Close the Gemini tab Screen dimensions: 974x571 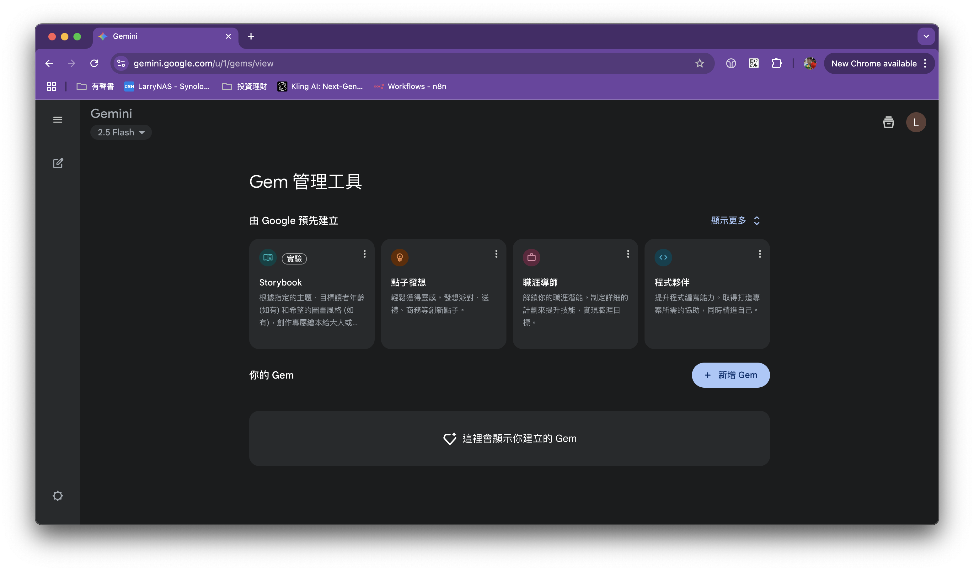click(228, 36)
